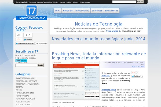This screenshot has width=161, height=107.
Task: Follow @tecnologia7 on Twitter
Action: coord(25,43)
